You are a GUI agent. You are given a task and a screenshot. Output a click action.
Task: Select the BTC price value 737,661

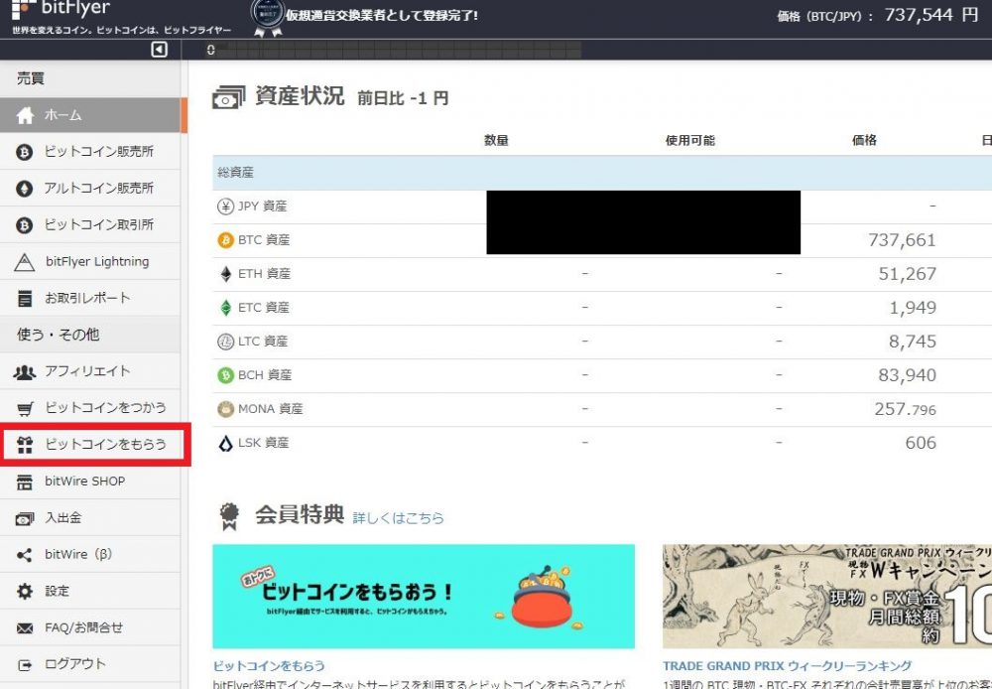click(x=902, y=240)
